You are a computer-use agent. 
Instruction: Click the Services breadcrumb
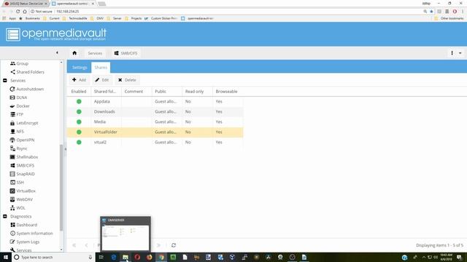tap(95, 53)
